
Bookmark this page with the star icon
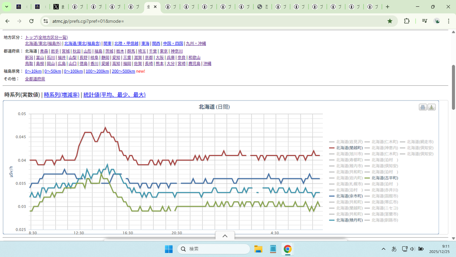click(390, 21)
